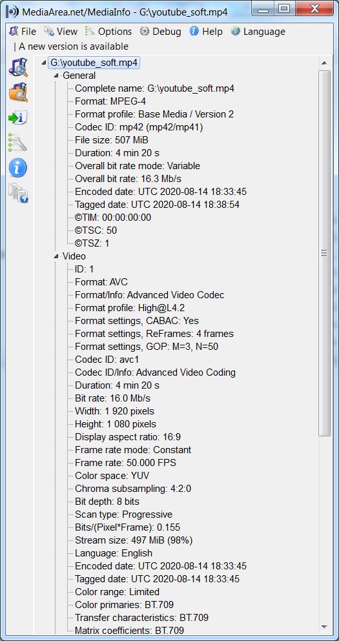Open preferences wrench sidebar icon
Viewport: 339px width, 641px height.
coord(17,143)
